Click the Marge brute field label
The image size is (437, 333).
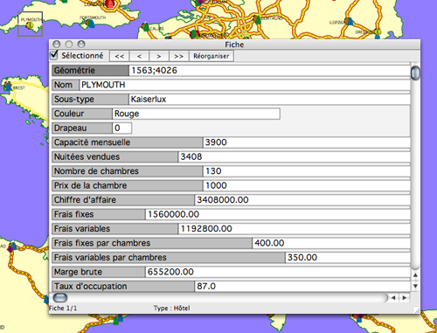[99, 272]
